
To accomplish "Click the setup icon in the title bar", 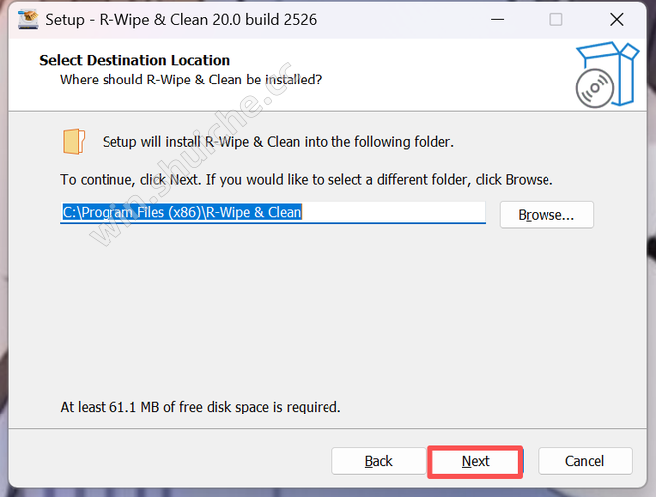I will coord(28,19).
